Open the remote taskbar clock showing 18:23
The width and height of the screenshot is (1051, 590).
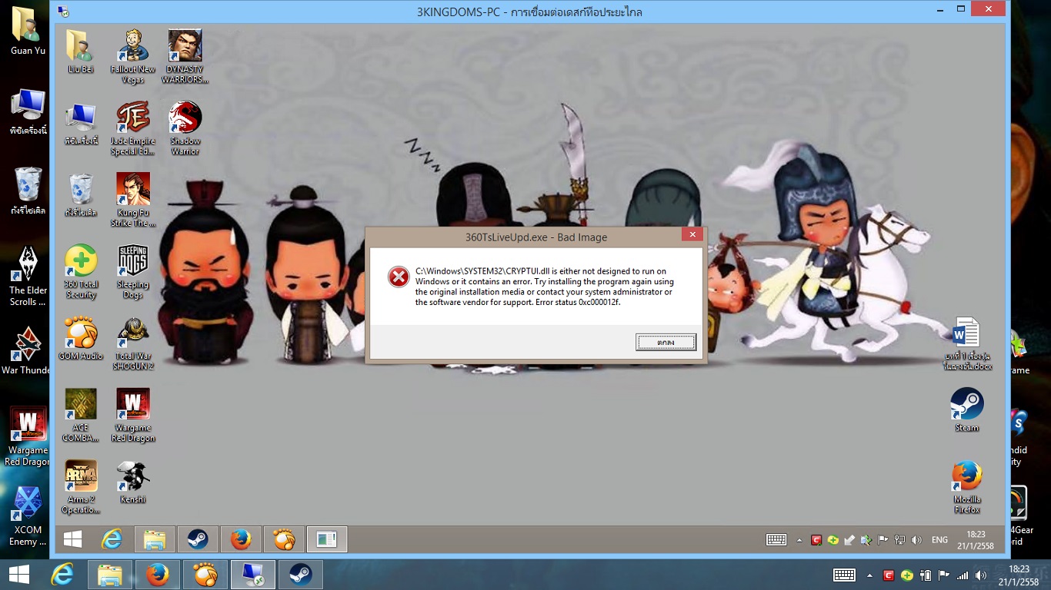click(x=976, y=540)
